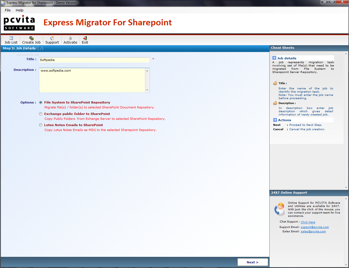Click thumbs-up icon beside Title heading
Viewport: 349px width, 268px height.
tap(275, 83)
